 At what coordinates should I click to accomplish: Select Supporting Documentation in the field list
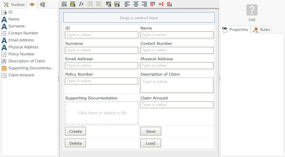(x=31, y=68)
